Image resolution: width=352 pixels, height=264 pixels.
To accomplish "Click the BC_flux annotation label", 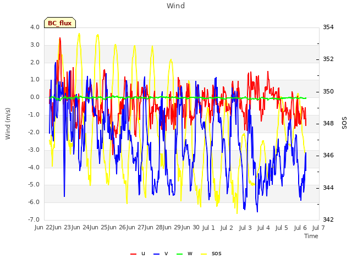I will (60, 23).
